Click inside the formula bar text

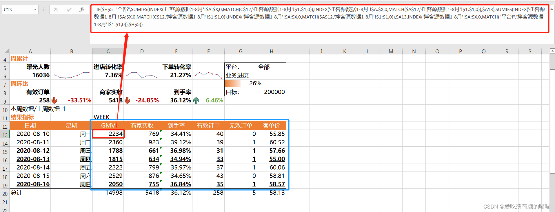(320, 17)
